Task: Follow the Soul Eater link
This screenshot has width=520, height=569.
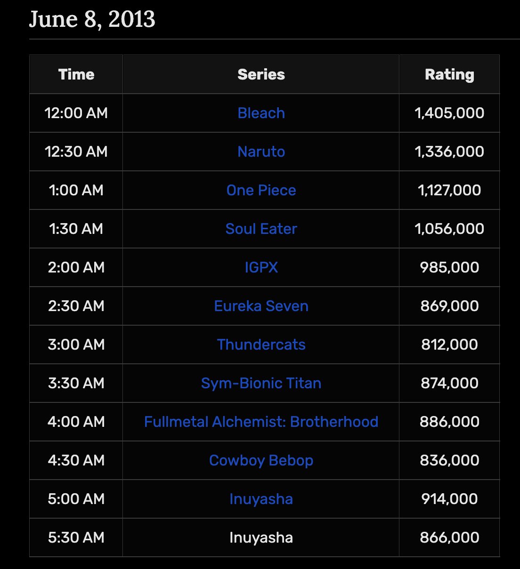Action: coord(261,229)
